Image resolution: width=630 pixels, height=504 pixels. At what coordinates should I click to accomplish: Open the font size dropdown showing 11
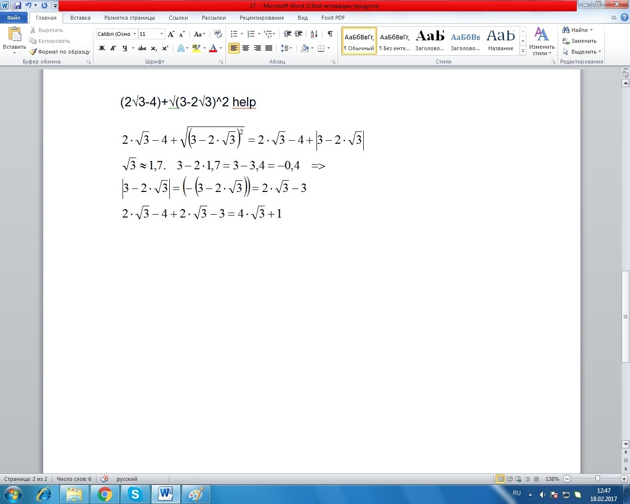tap(161, 34)
